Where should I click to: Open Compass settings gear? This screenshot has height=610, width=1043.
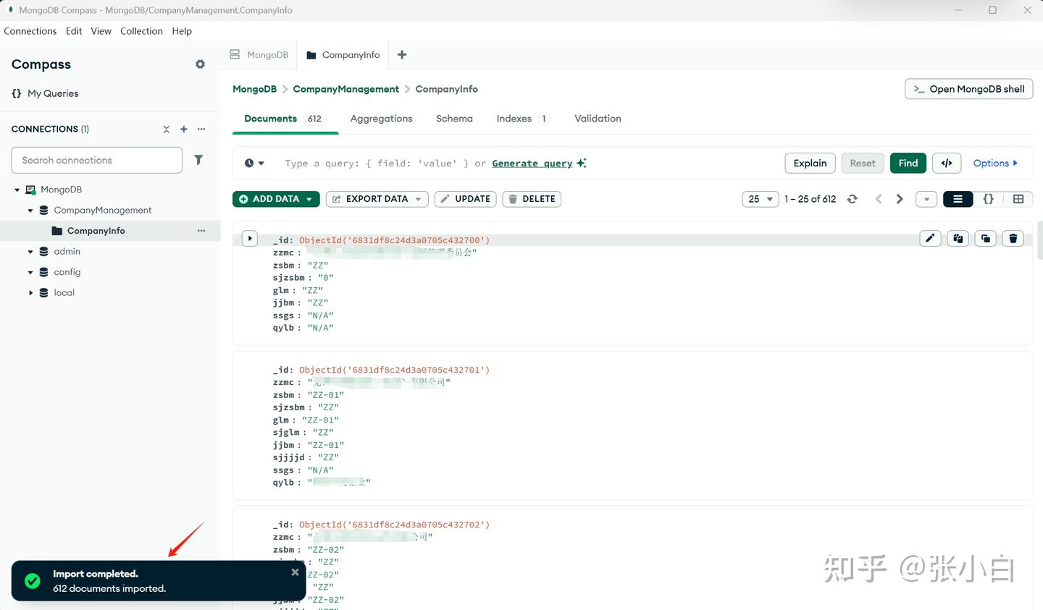click(200, 64)
